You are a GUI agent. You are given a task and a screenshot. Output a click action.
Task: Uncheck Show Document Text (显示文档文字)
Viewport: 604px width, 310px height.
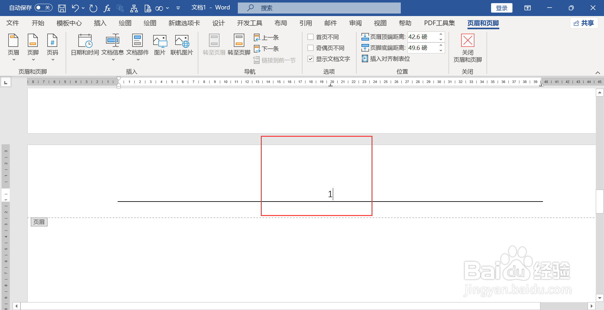(310, 59)
